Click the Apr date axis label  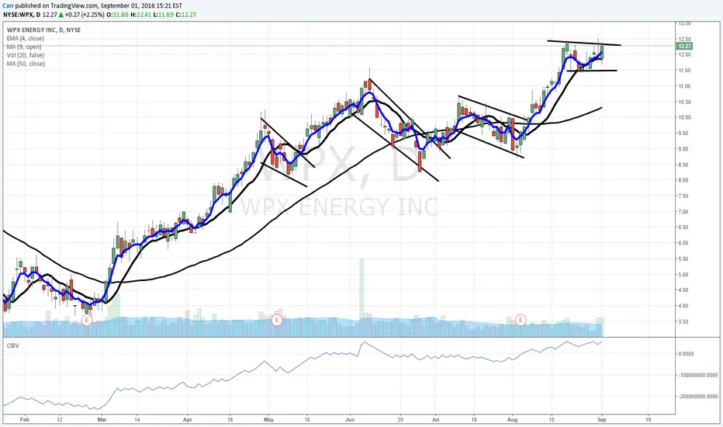tap(187, 420)
